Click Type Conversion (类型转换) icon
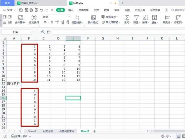Image resolution: width=185 pixels, height=139 pixels. [x=77, y=18]
